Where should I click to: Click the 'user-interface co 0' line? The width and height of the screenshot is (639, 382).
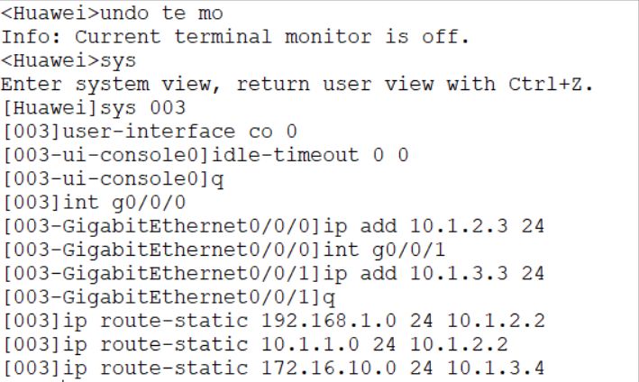coord(150,132)
